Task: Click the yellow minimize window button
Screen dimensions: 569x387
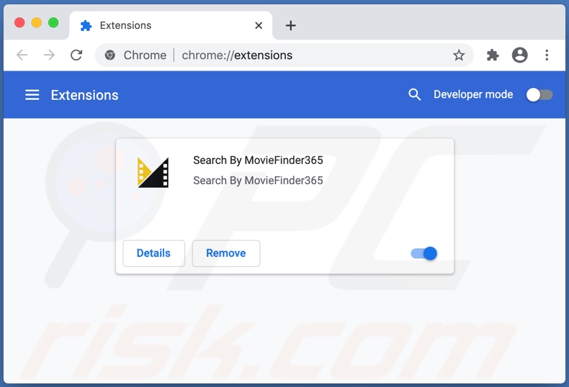Action: 36,22
